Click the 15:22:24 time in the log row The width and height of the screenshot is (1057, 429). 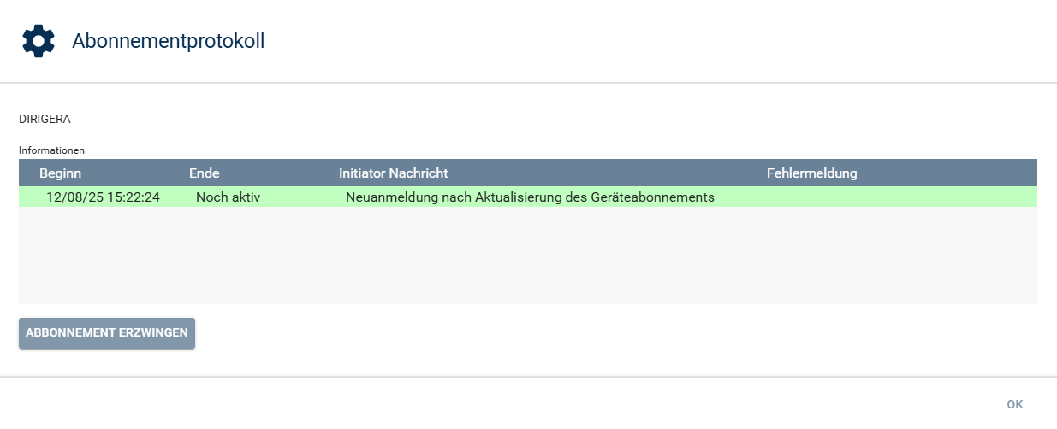pos(134,197)
